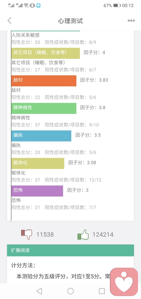
Task: Tap the like count 124214
Action: (x=103, y=235)
